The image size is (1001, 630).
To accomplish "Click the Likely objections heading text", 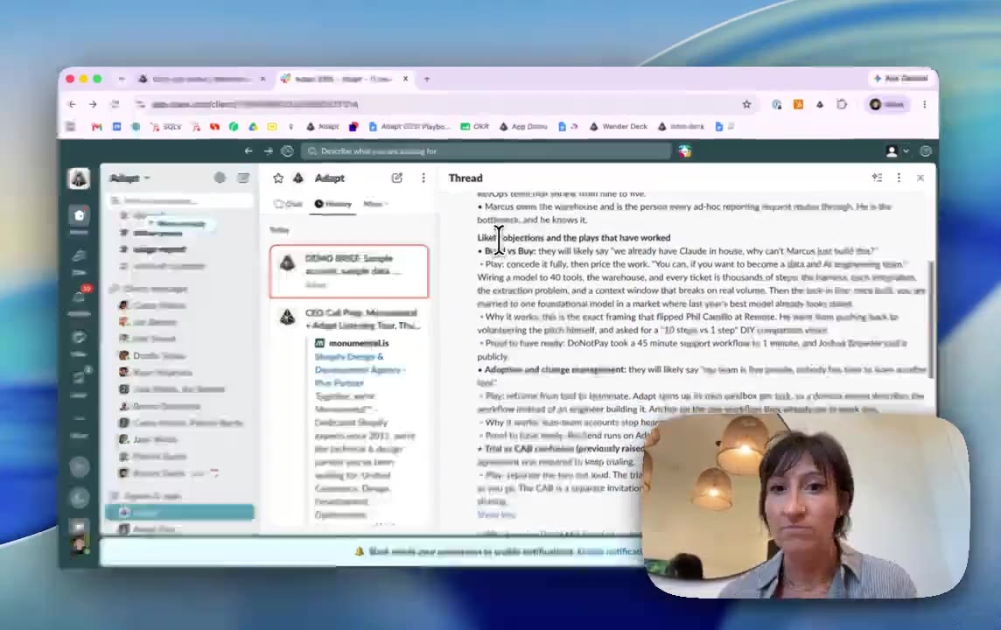I will (574, 237).
